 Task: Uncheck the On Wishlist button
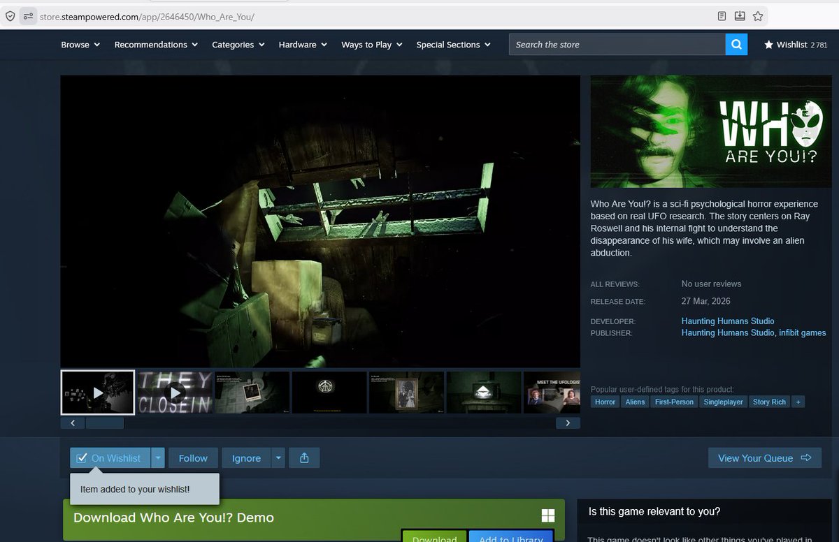tap(110, 458)
